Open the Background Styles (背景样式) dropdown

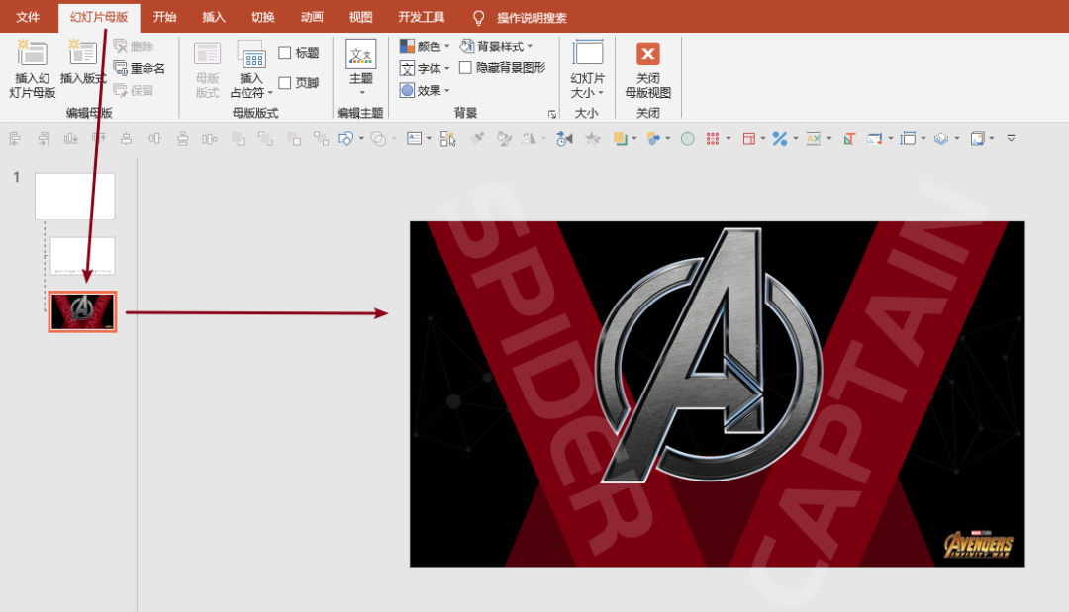pos(496,46)
